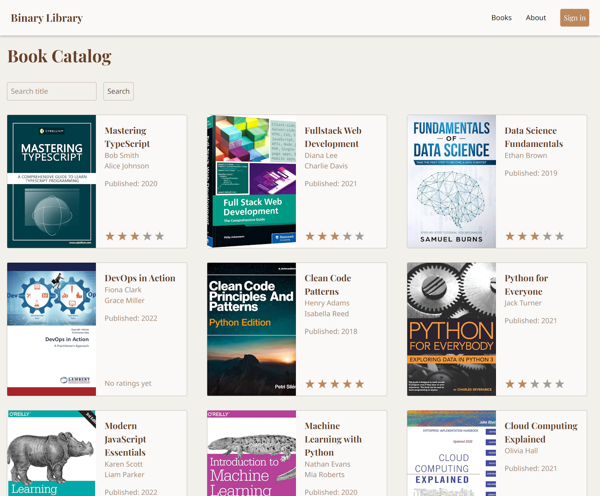Open the Mastering TypeScript book title
600x496 pixels.
click(127, 137)
